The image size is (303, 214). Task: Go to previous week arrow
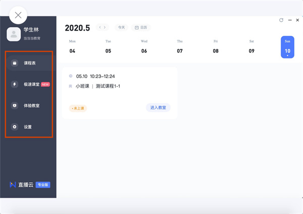coord(100,27)
